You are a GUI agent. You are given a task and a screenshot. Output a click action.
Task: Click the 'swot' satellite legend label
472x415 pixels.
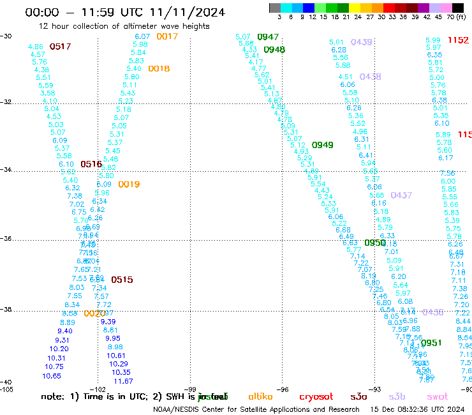[x=438, y=397]
